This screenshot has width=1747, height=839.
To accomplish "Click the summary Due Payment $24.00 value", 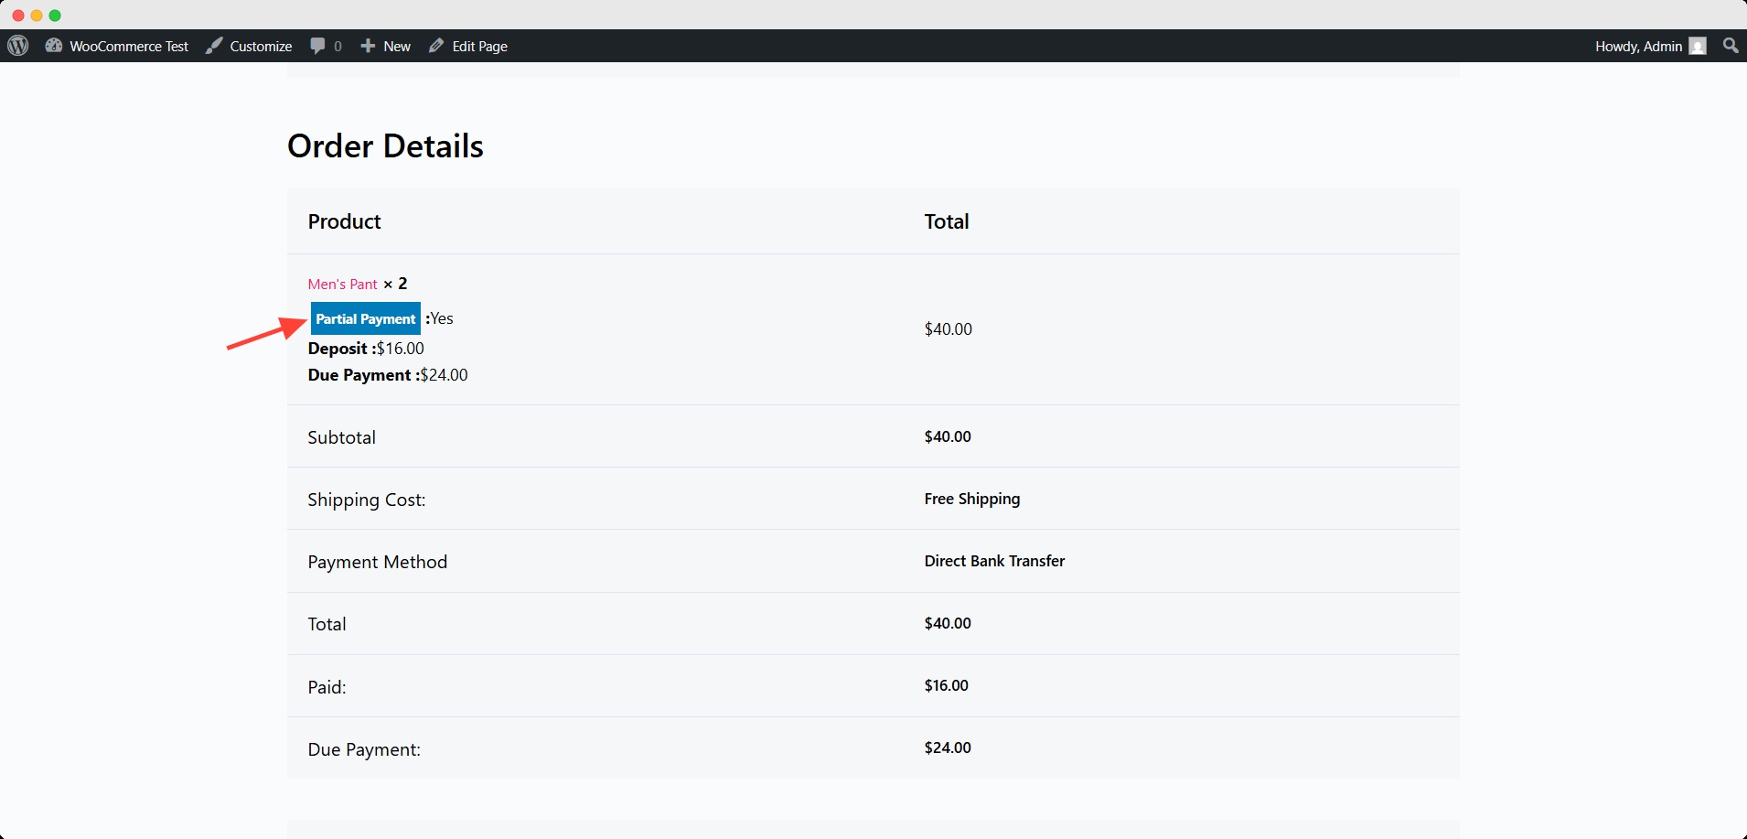I will coord(948,748).
